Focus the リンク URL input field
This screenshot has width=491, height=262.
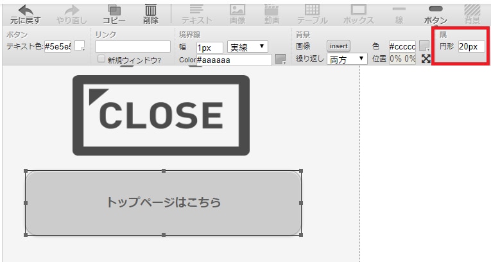pyautogui.click(x=133, y=47)
